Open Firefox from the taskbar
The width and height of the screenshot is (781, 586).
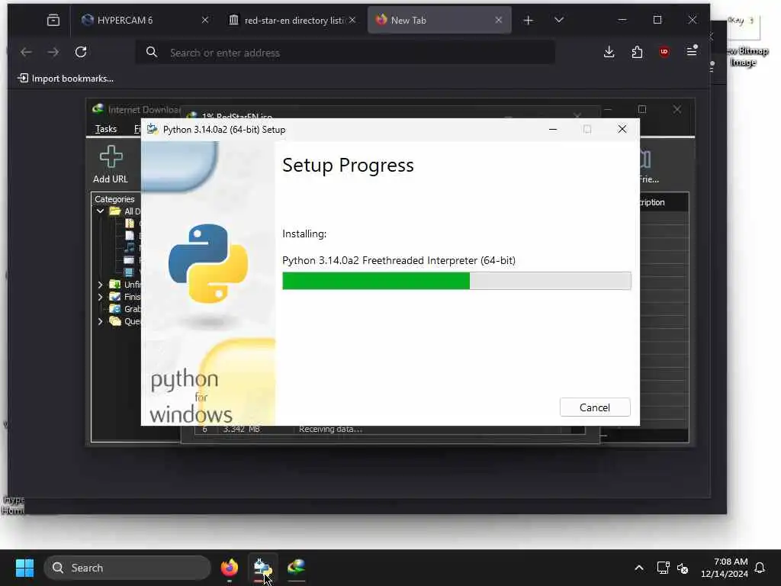[x=229, y=568]
